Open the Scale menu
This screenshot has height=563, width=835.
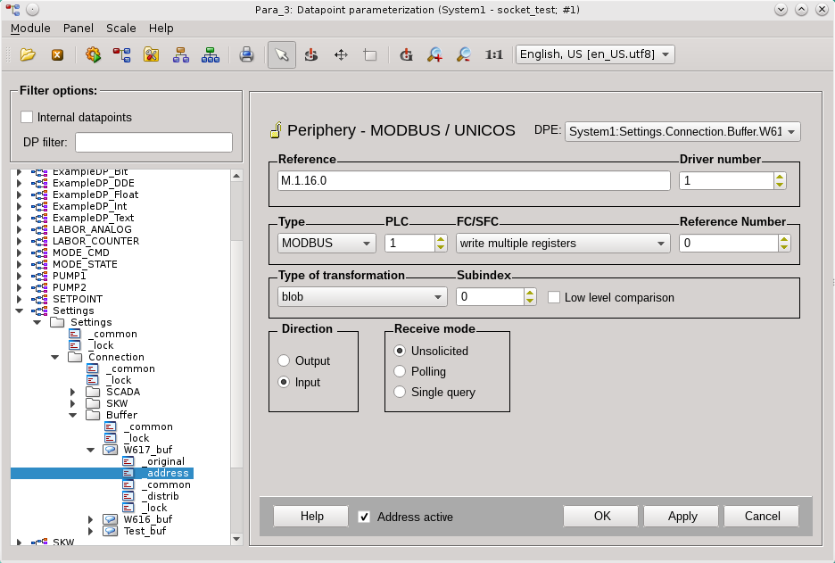tap(121, 28)
